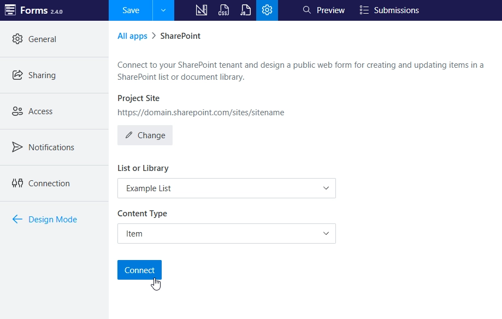Screen dimensions: 502x319
Task: Click the Access people icon
Action: pyautogui.click(x=17, y=111)
